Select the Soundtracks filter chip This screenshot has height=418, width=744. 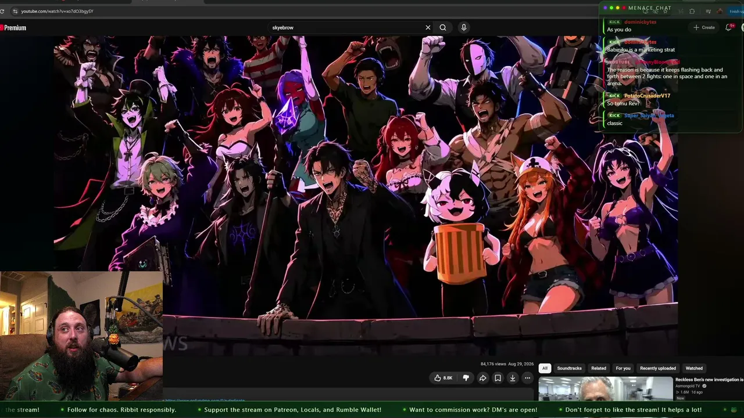pos(569,368)
